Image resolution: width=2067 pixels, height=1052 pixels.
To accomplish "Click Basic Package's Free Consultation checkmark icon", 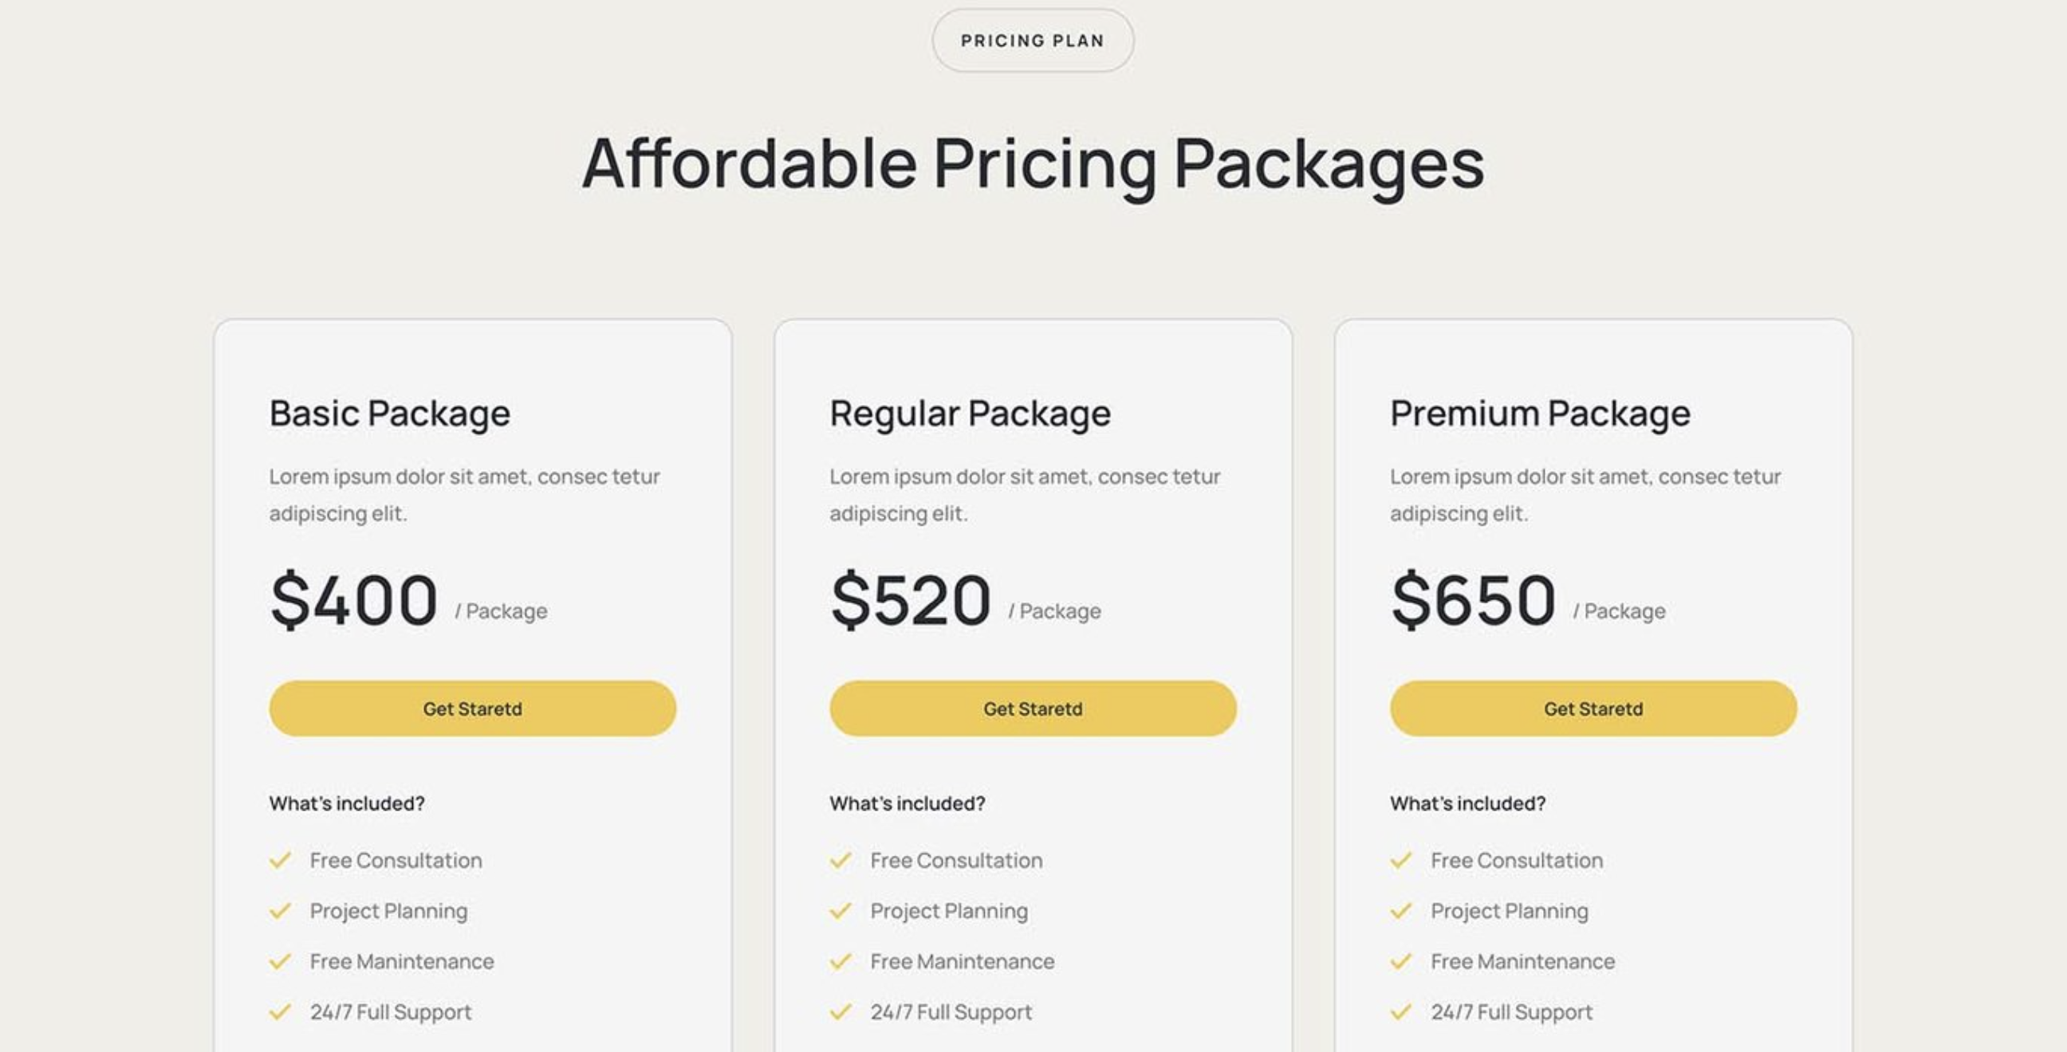I will 280,861.
